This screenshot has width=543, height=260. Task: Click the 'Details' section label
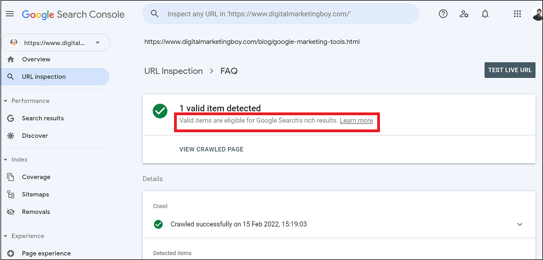153,179
